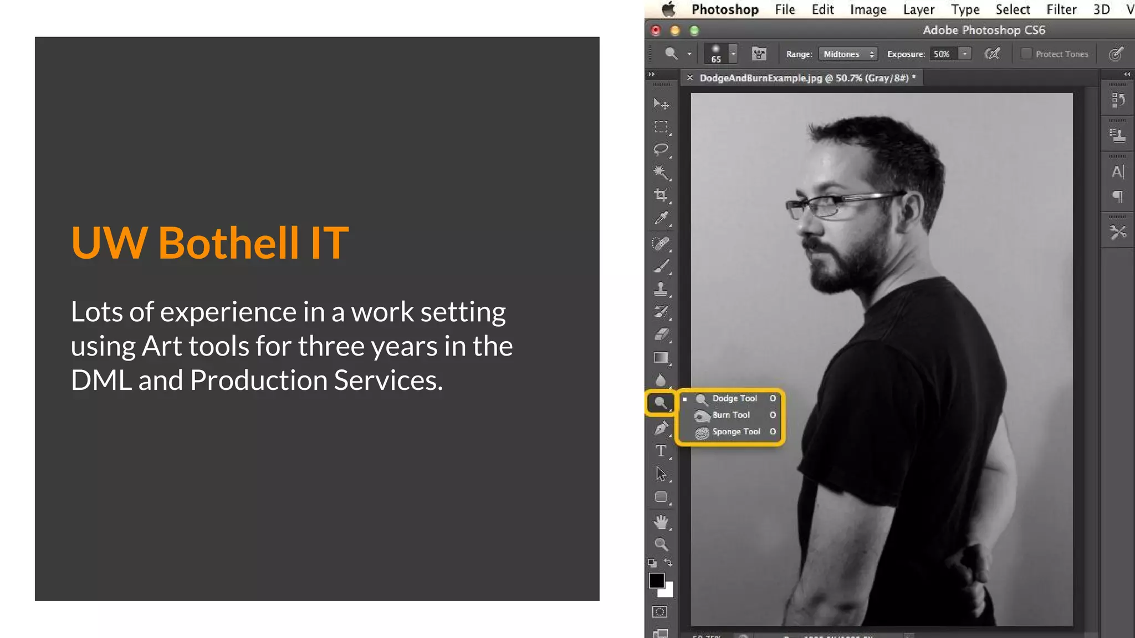This screenshot has width=1135, height=638.
Task: Select the Horizontal Type tool
Action: pos(661,451)
